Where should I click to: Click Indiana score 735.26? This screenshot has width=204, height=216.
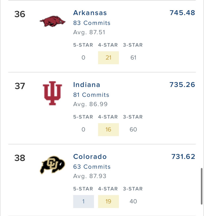pos(182,85)
